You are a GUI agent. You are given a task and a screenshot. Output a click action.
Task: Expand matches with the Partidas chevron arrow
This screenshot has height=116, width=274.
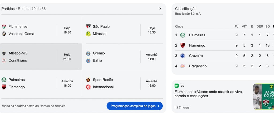(160, 9)
